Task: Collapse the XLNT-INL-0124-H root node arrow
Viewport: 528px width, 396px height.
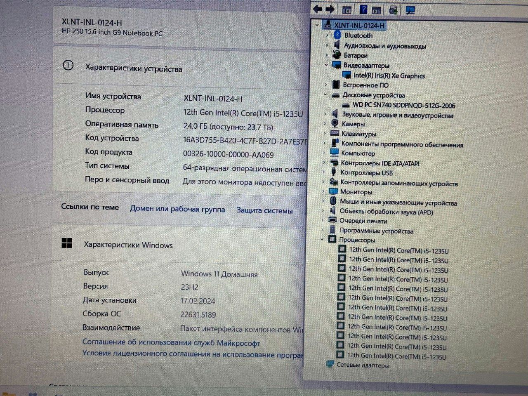Action: point(317,25)
